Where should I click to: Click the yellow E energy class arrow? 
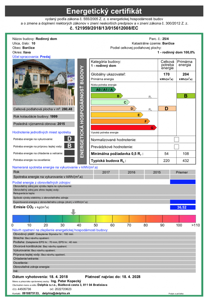(x=117, y=115)
